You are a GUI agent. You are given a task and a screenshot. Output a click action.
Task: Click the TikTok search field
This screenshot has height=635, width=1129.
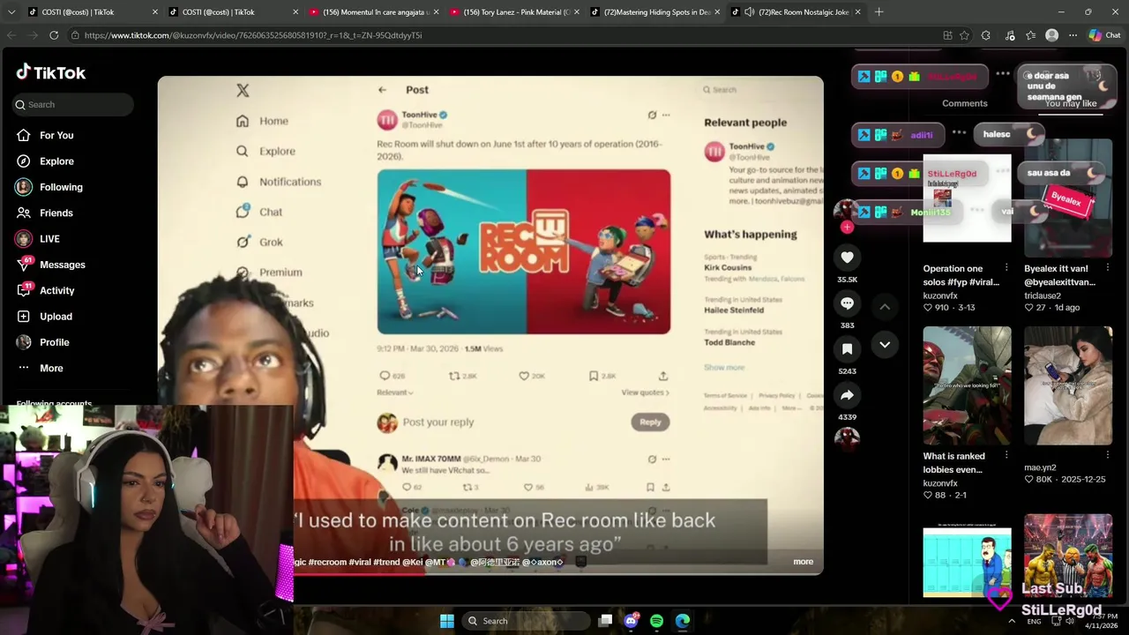pyautogui.click(x=73, y=104)
